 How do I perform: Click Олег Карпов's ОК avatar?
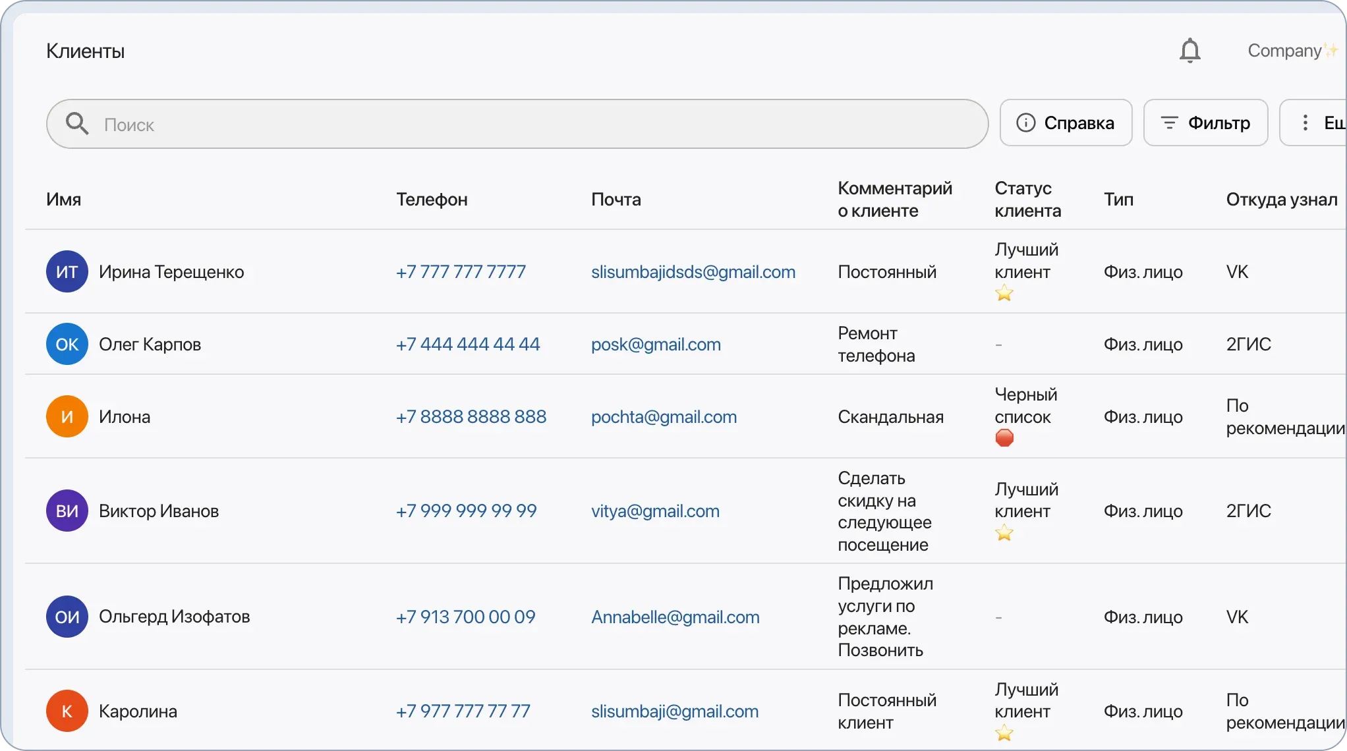[x=67, y=343]
